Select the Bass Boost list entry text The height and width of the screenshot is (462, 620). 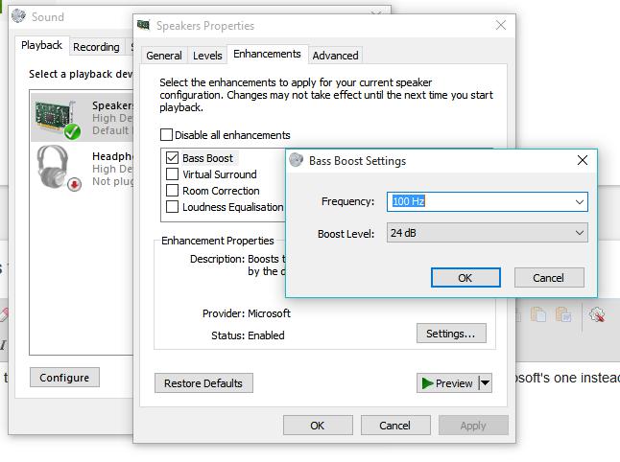point(207,158)
